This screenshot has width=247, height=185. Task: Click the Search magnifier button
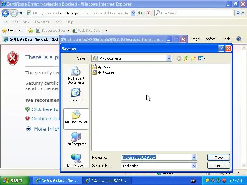[237, 13]
